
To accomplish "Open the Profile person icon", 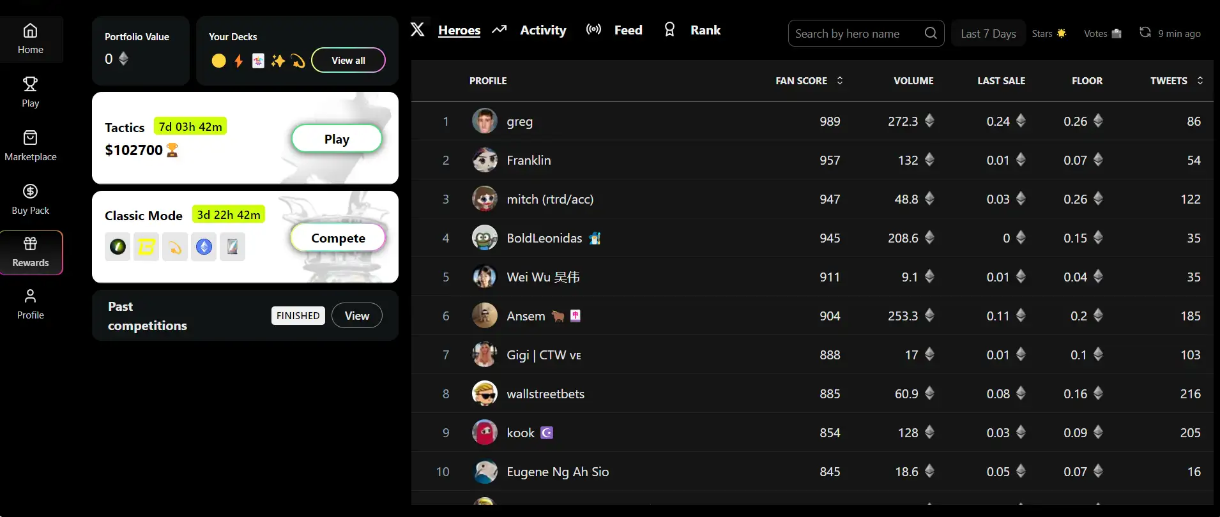I will 31,296.
